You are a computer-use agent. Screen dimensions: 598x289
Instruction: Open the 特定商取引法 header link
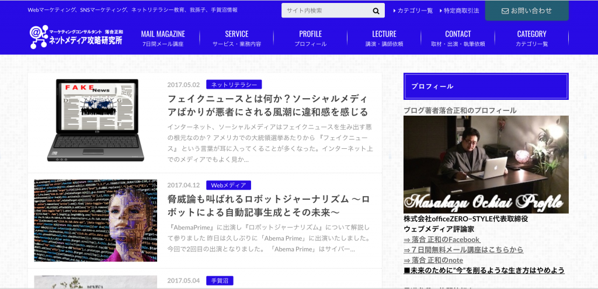tap(459, 11)
